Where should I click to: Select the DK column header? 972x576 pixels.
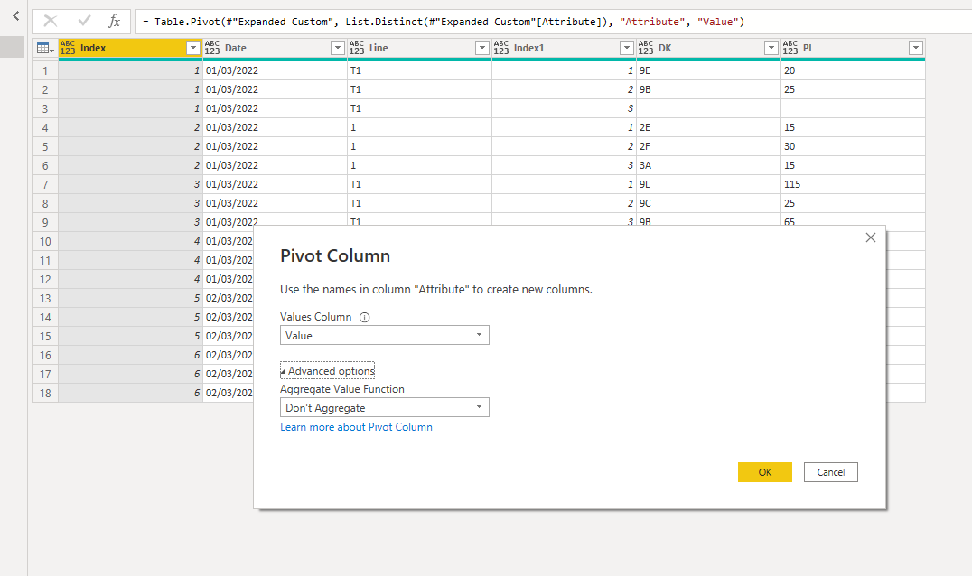708,48
